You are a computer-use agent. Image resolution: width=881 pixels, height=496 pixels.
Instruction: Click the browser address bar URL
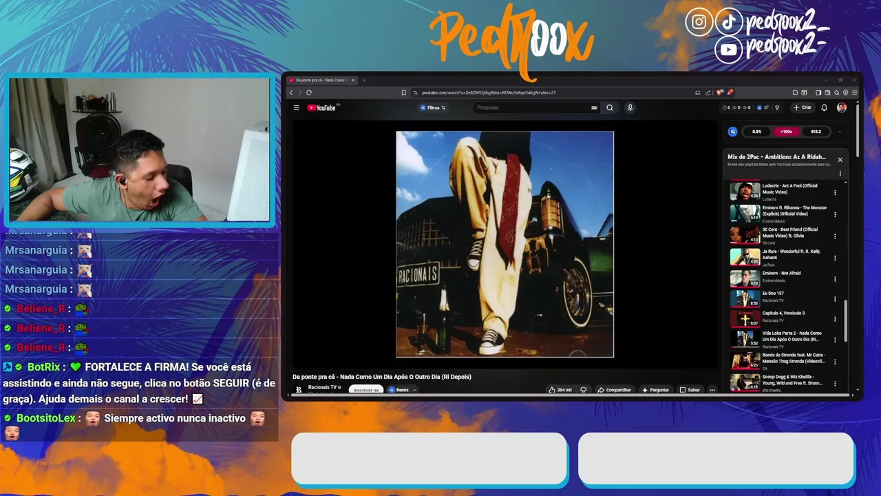point(489,92)
